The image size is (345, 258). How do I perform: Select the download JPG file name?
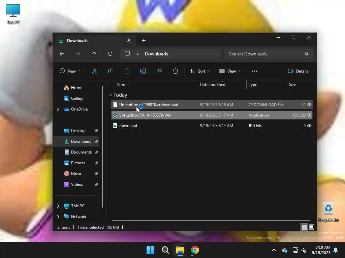(x=128, y=126)
